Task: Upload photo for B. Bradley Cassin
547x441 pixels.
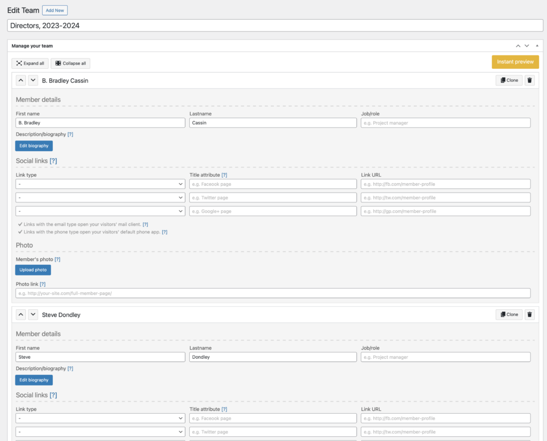Action: coord(33,270)
